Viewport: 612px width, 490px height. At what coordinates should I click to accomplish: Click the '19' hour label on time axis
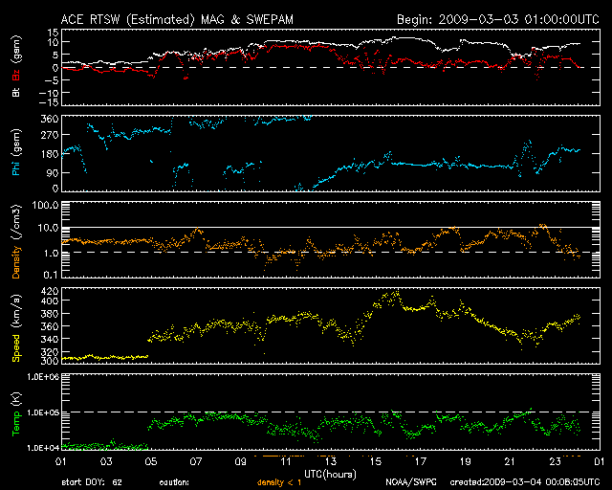coord(465,462)
